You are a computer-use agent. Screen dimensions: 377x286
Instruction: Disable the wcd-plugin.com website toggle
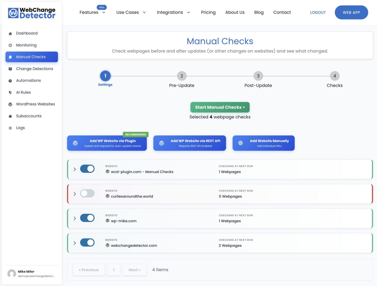click(87, 169)
